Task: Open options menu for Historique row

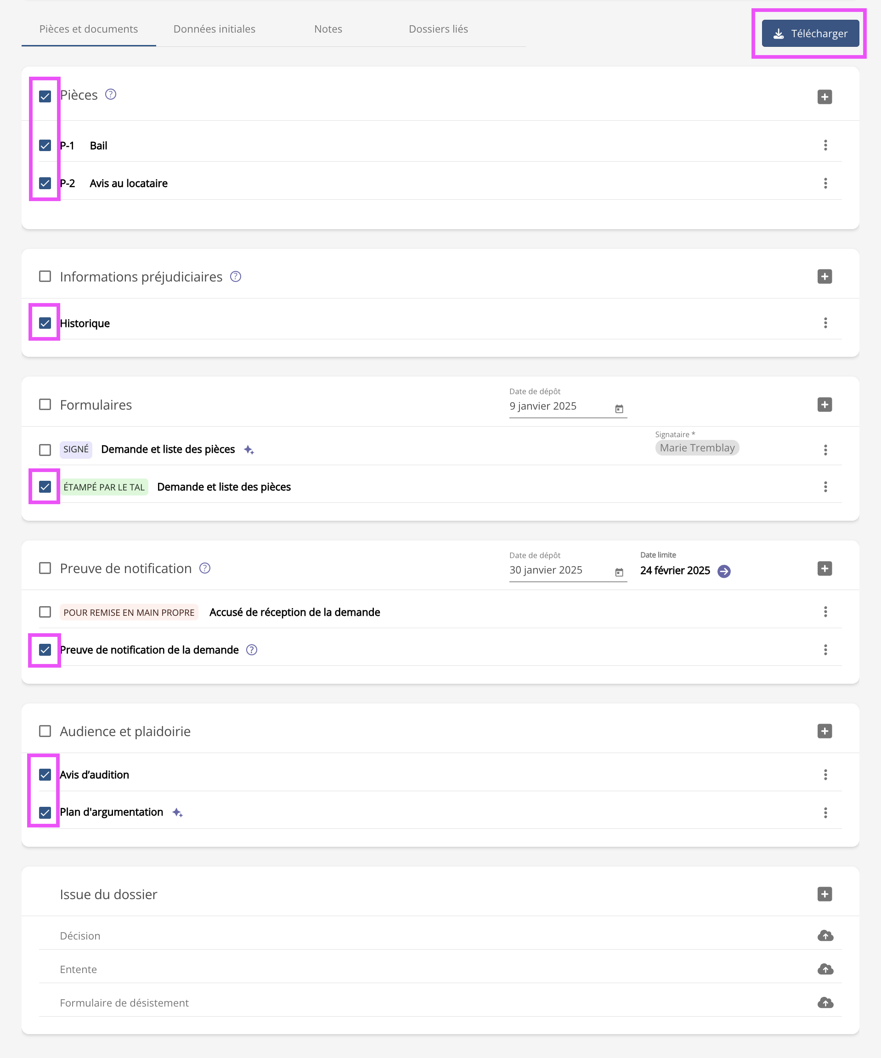Action: point(825,323)
